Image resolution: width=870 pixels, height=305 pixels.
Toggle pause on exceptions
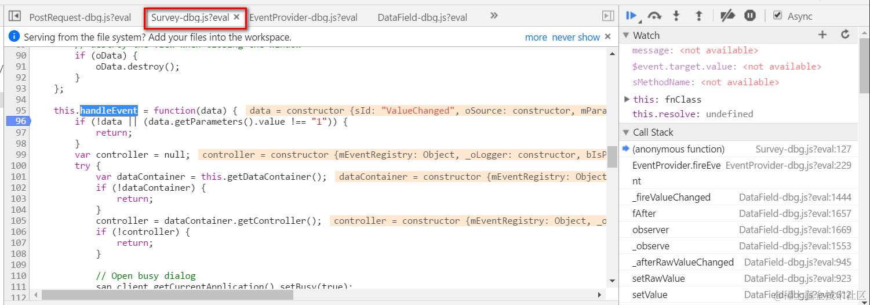750,16
